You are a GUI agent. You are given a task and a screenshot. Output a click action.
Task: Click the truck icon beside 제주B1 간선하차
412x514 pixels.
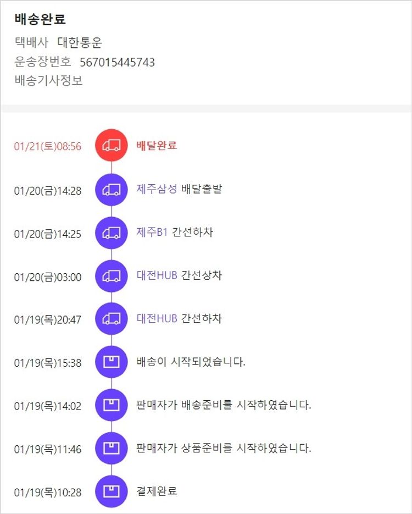[x=112, y=233]
